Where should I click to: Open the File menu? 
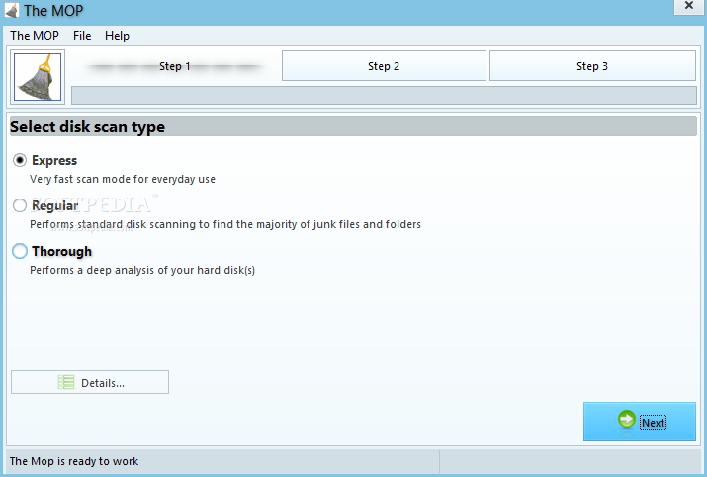[82, 36]
